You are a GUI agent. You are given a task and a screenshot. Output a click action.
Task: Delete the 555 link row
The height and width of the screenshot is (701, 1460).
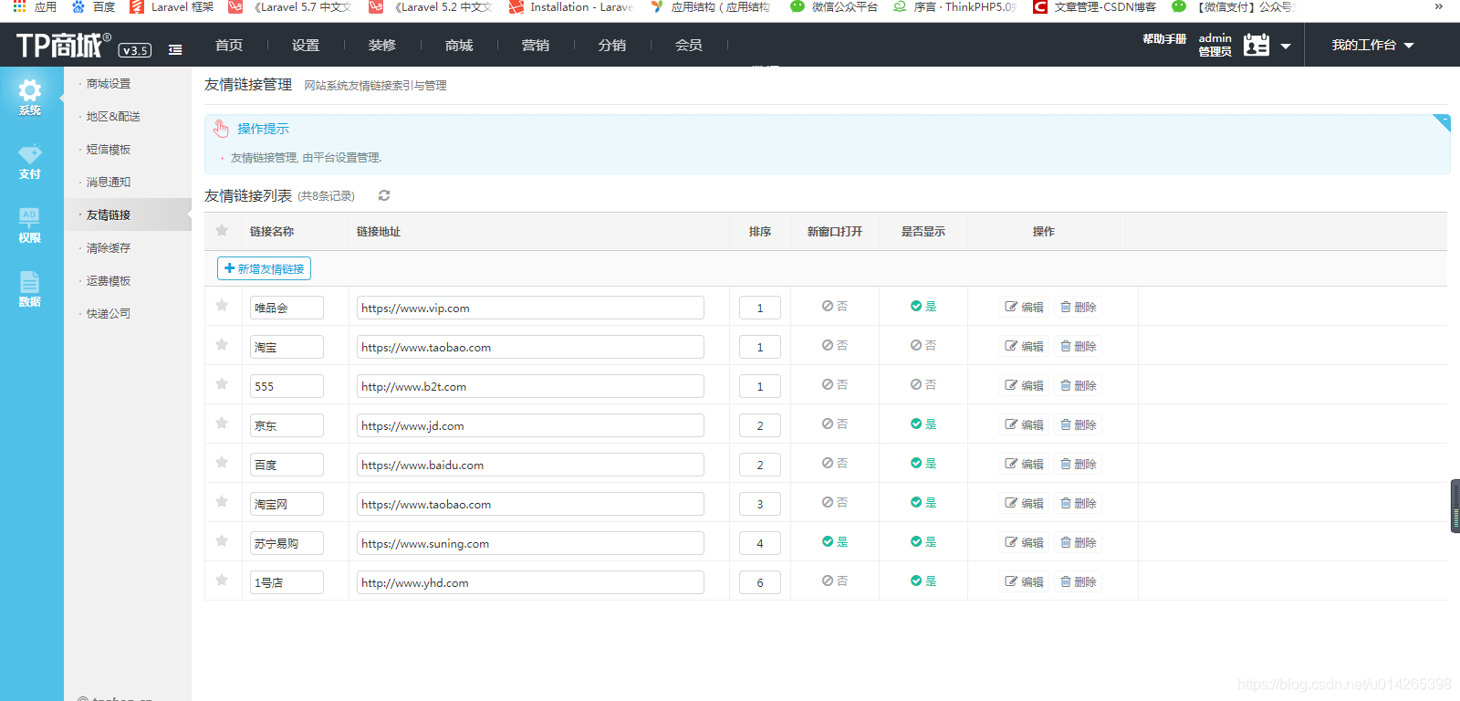pos(1079,386)
